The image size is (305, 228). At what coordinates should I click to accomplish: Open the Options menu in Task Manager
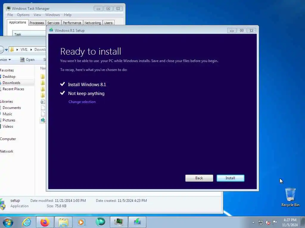point(23,15)
